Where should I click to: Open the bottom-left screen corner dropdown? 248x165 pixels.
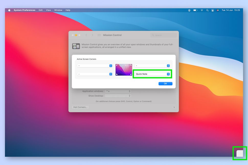click(x=95, y=74)
